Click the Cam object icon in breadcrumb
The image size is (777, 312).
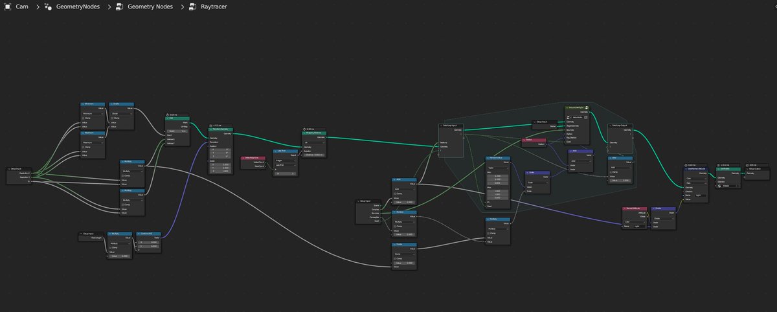7,6
